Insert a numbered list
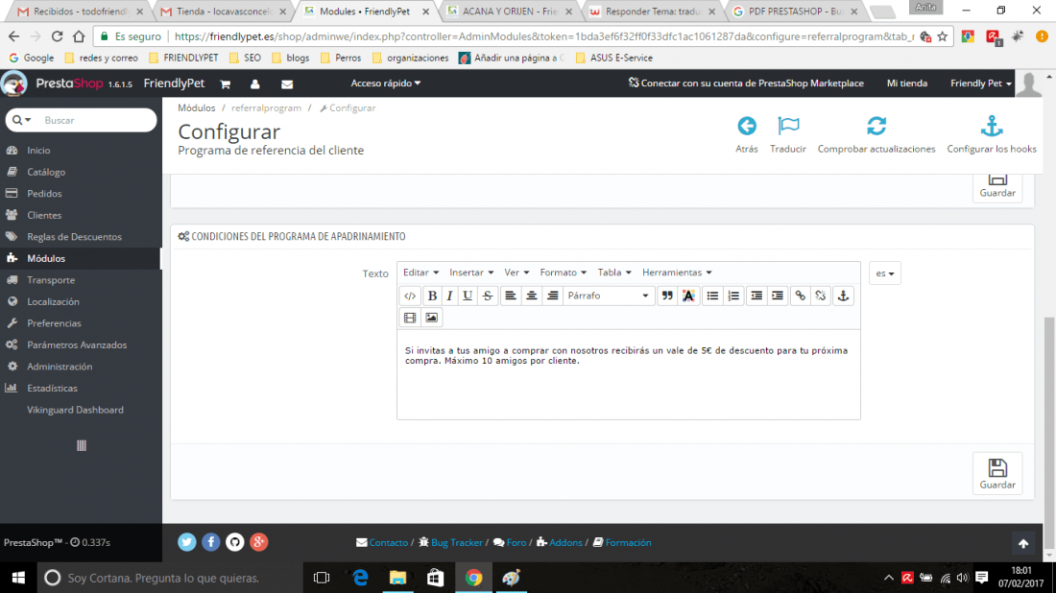 click(733, 296)
